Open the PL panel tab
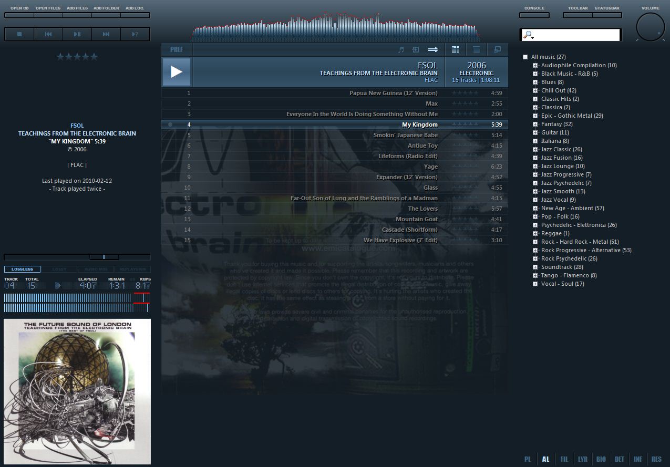Viewport: 670px width, 467px height. click(x=528, y=459)
